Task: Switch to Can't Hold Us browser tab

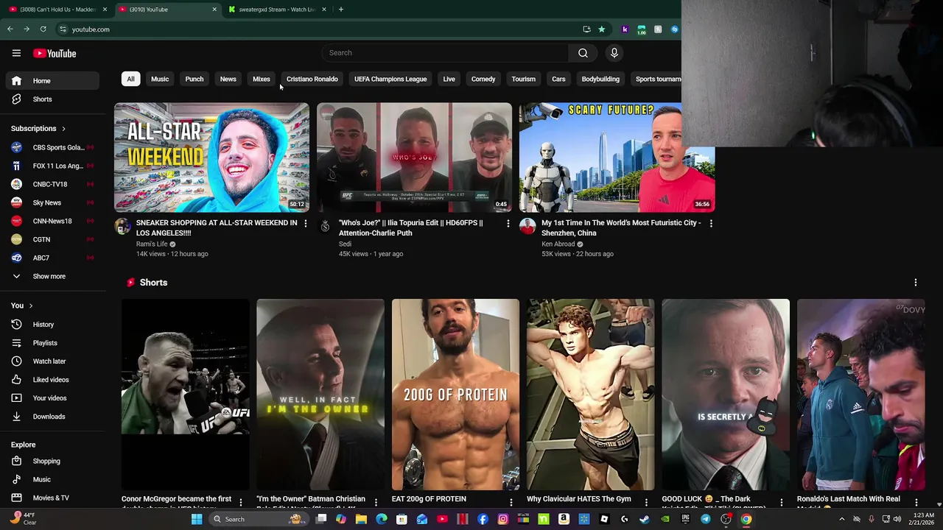Action: click(x=57, y=10)
